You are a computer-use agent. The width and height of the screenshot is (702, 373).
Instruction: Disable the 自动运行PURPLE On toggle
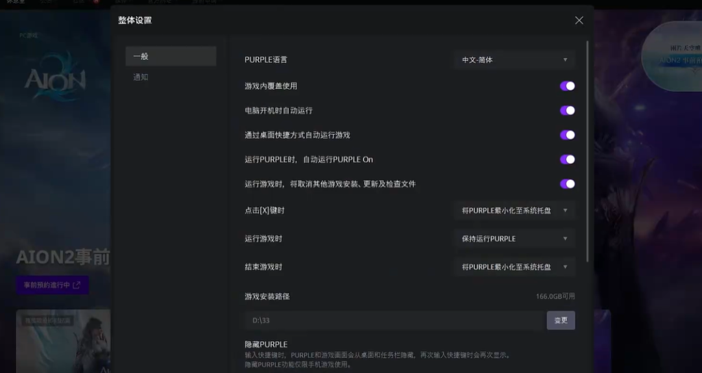[567, 159]
